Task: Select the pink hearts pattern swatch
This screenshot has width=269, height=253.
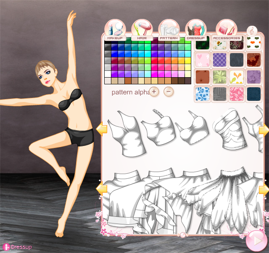Action: [203, 60]
